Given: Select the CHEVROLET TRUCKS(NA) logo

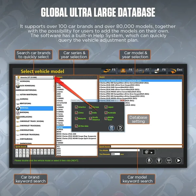Looking at the screenshot, I should coord(18,126).
